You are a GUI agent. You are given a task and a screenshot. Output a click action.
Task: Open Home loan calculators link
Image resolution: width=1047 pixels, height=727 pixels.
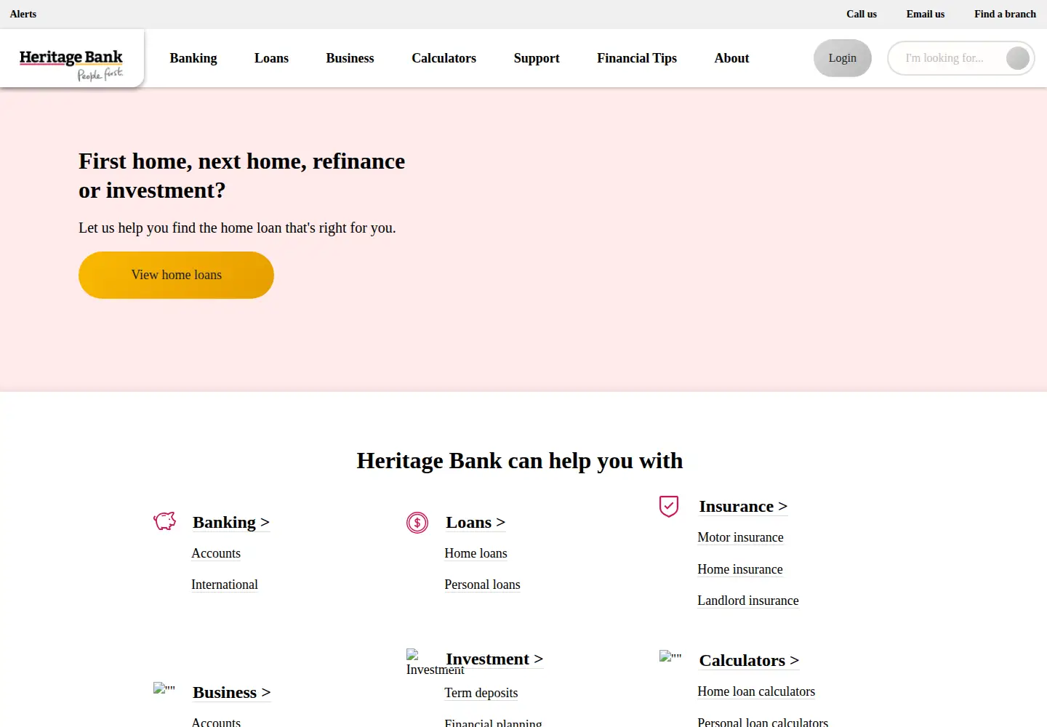tap(756, 691)
